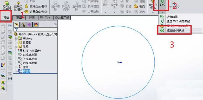Expand the 参考几何体 dropdown arrow

(x=153, y=12)
